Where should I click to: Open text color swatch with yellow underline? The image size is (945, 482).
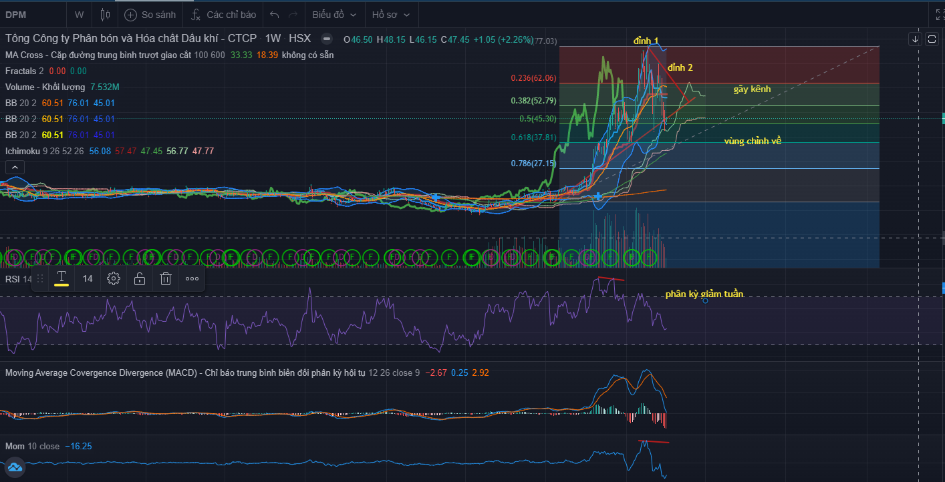pyautogui.click(x=61, y=278)
